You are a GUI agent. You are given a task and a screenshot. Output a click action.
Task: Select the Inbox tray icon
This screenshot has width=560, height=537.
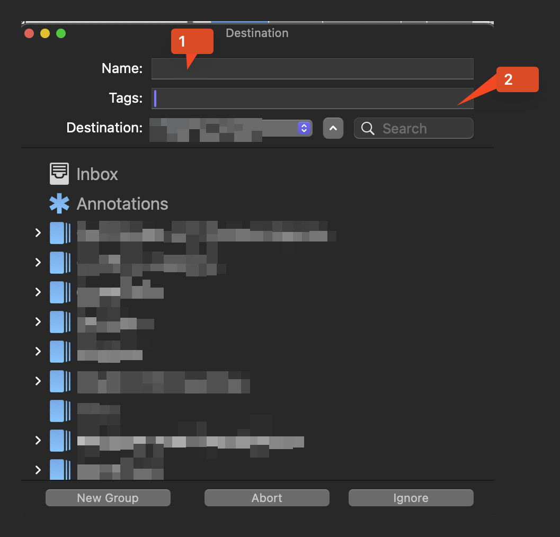point(59,174)
